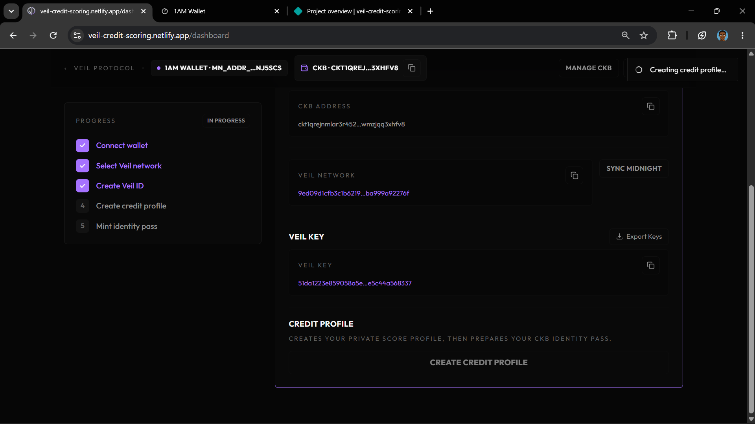Open the Chrome profile avatar
Screen dimensions: 755x424
[x=722, y=35]
